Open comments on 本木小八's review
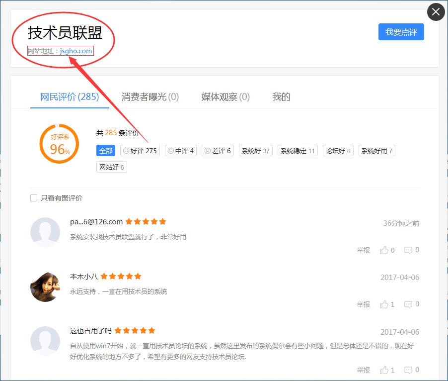The image size is (448, 381). coord(408,304)
